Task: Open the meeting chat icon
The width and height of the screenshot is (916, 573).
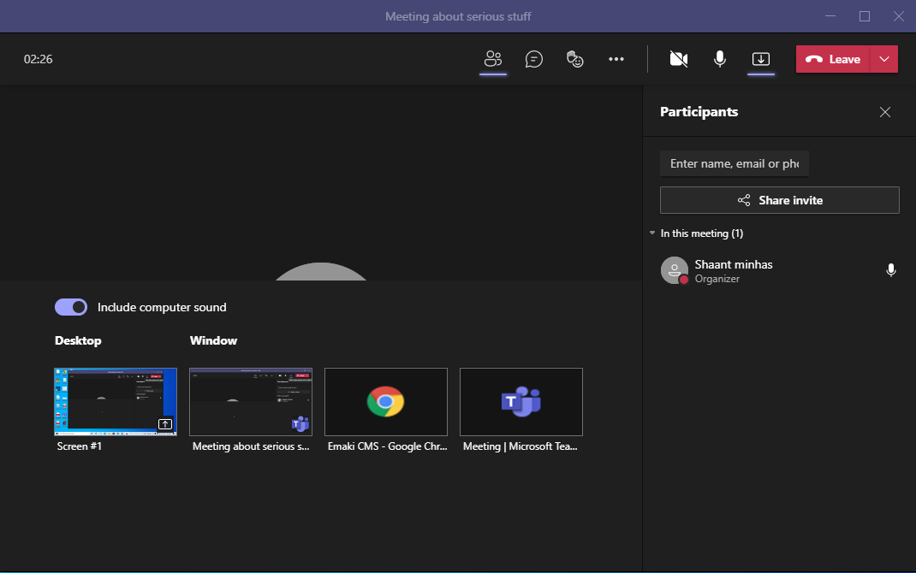Action: (x=534, y=59)
